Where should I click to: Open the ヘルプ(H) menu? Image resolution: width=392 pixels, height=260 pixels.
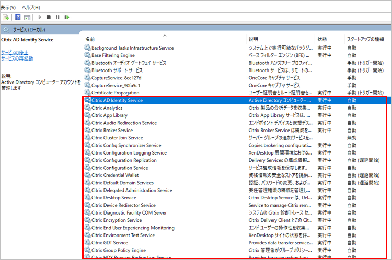(x=31, y=7)
